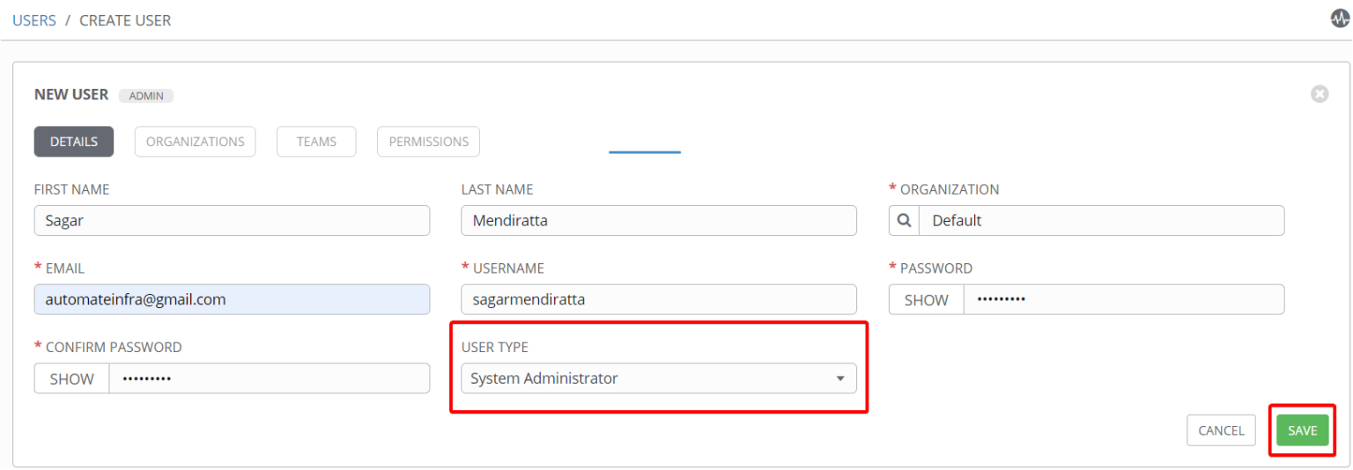This screenshot has height=470, width=1353.
Task: Show the confirm password contents
Action: (x=71, y=379)
